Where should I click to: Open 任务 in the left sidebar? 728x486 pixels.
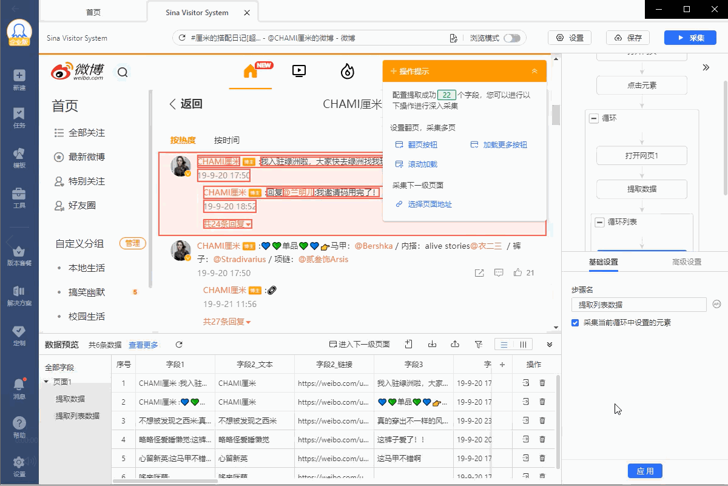[x=19, y=118]
